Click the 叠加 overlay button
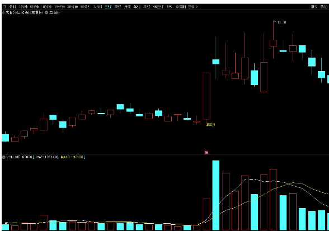This screenshot has width=329, height=231. pyautogui.click(x=324, y=7)
